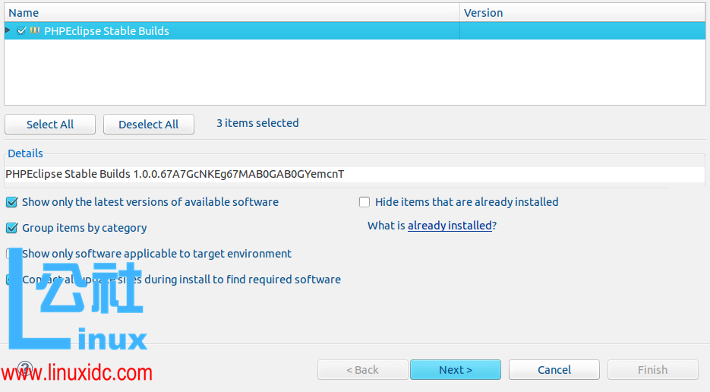The height and width of the screenshot is (392, 710).
Task: Disable Group items by category
Action: (12, 228)
